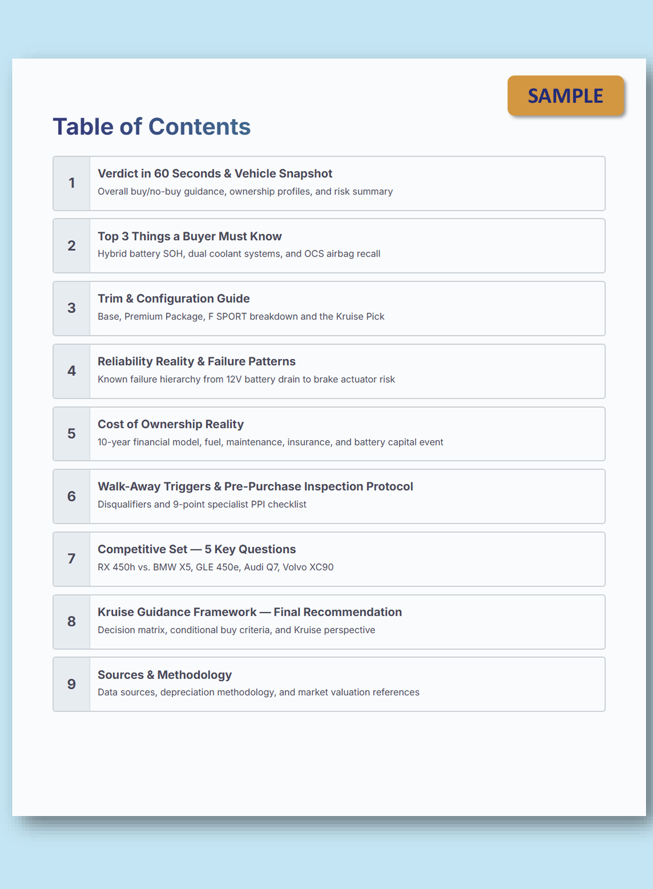Click the number 4 box
Viewport: 653px width, 889px height.
tap(72, 371)
